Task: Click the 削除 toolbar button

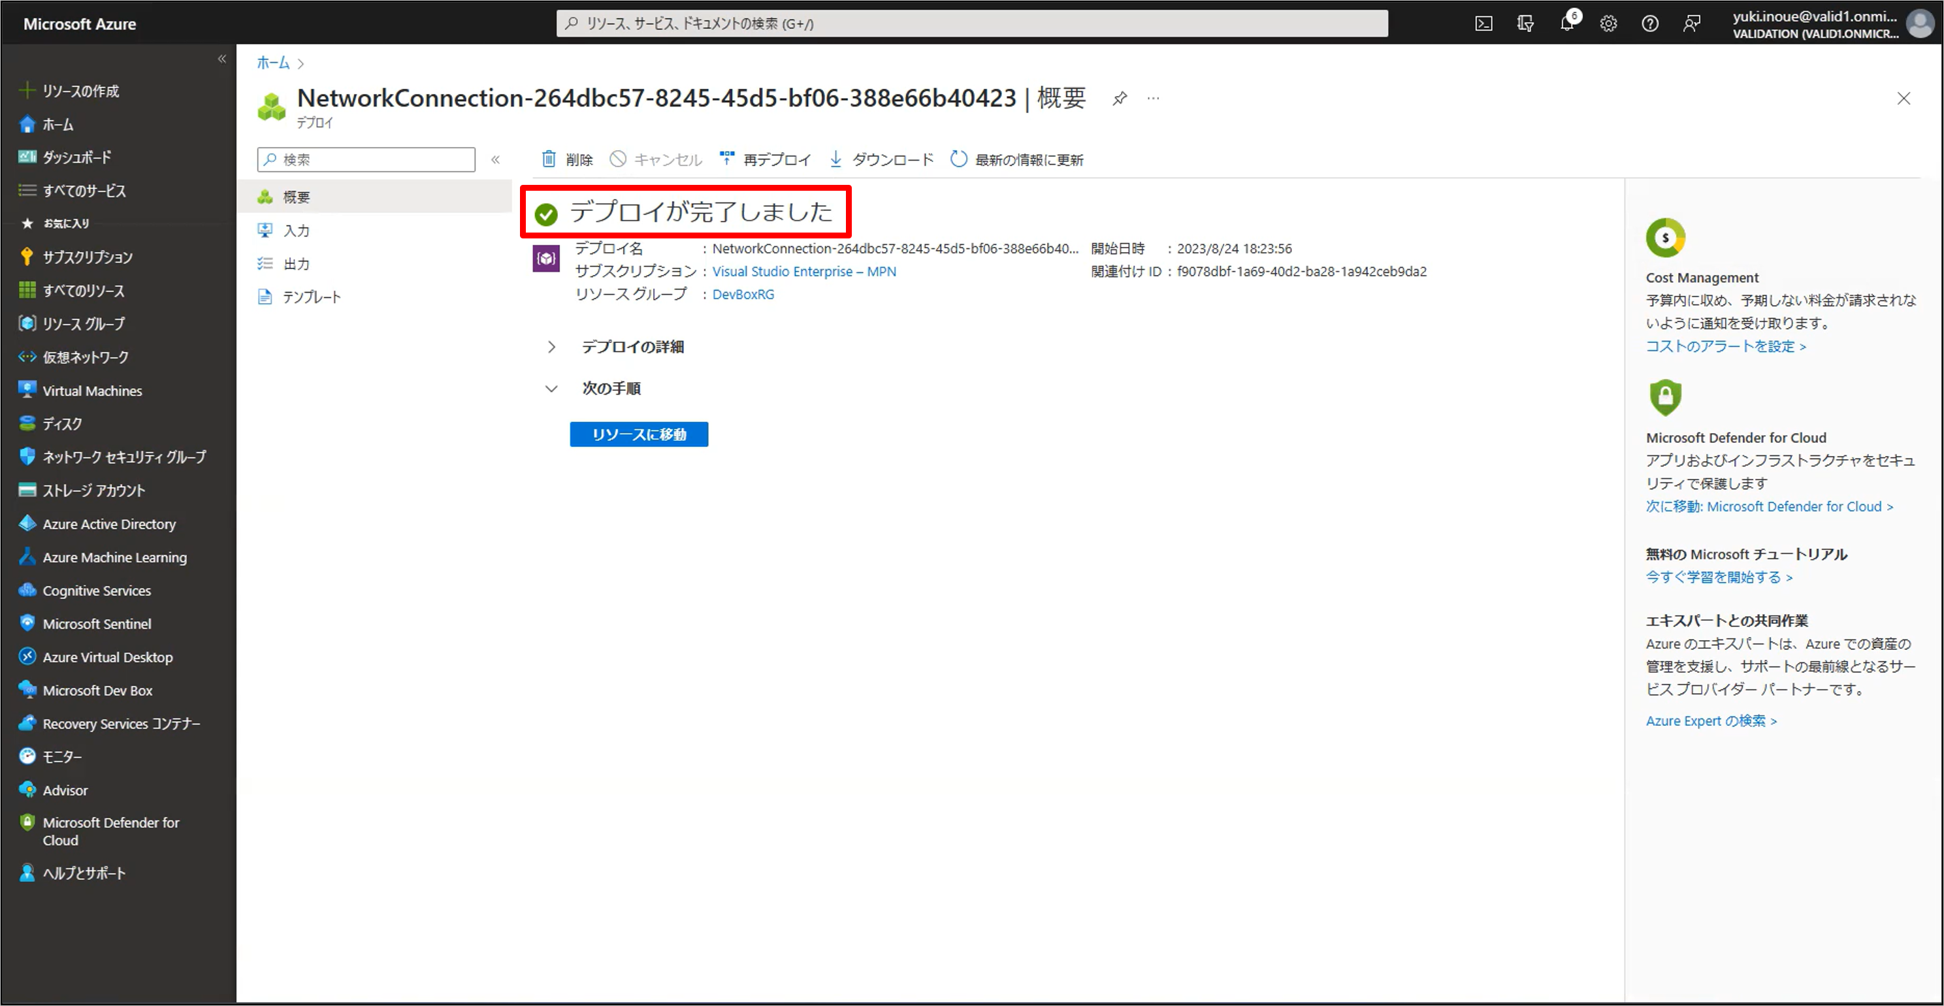Action: point(568,159)
